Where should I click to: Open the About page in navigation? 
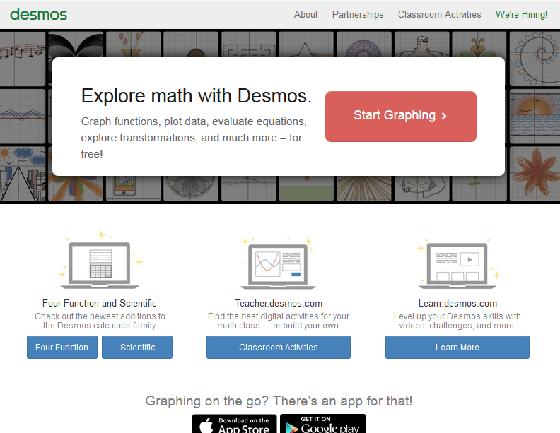[305, 14]
